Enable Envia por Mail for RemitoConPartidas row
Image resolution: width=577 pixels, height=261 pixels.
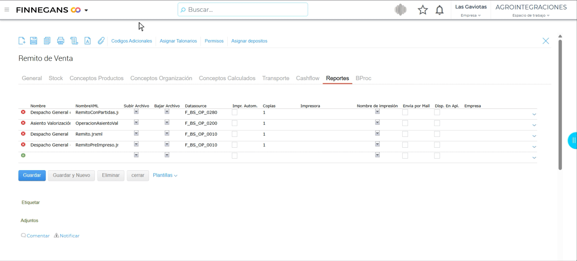(x=405, y=112)
